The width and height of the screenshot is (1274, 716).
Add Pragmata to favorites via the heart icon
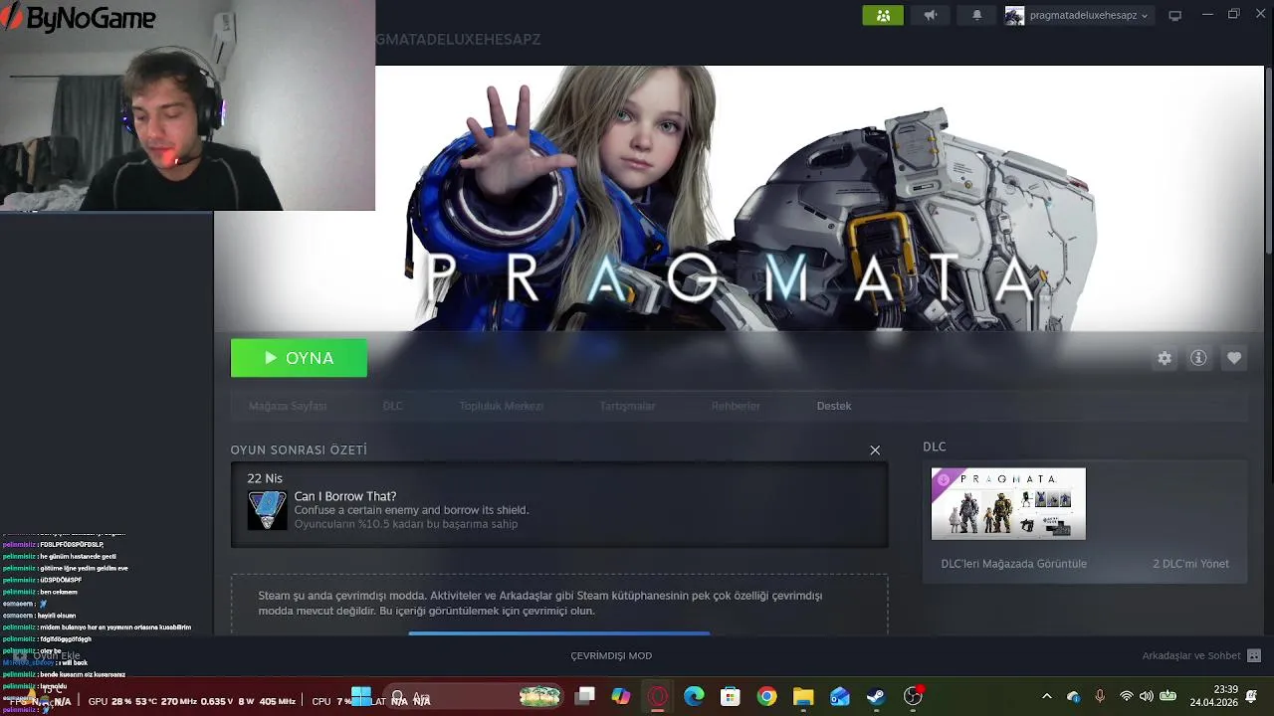coord(1234,358)
